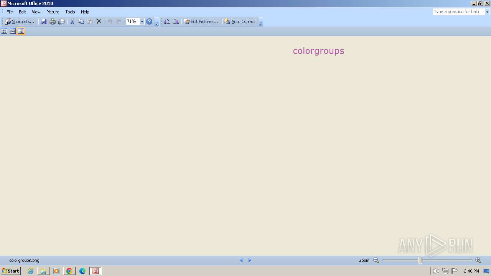Open Windows Media Player from taskbar
Screen dimensions: 491x276
click(56, 271)
